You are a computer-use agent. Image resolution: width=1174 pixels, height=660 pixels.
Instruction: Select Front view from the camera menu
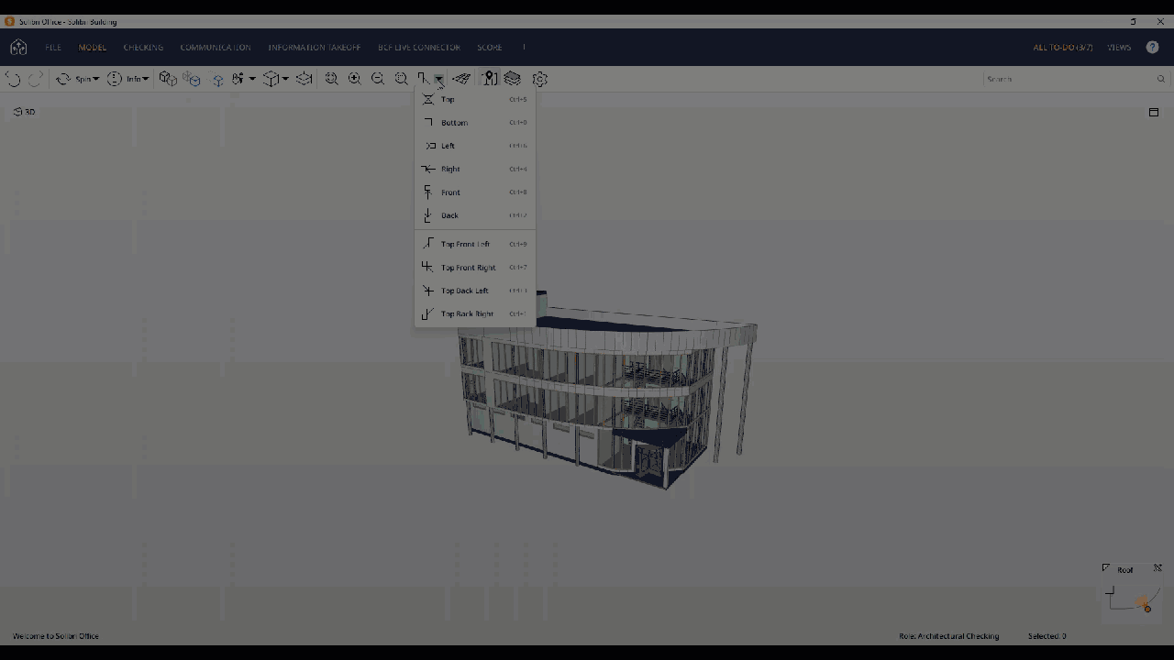point(450,192)
